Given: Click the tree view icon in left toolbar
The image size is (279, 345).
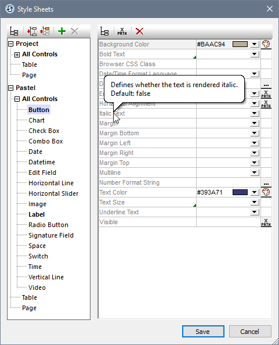Looking at the screenshot, I should tap(14, 31).
